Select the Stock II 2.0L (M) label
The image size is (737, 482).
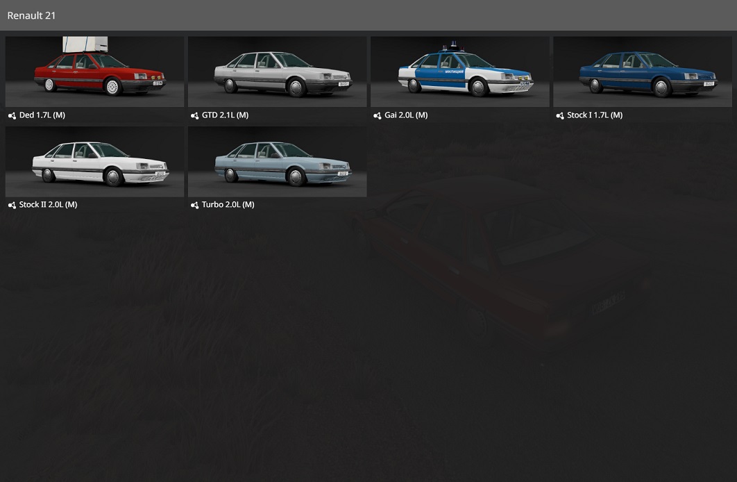pos(48,205)
